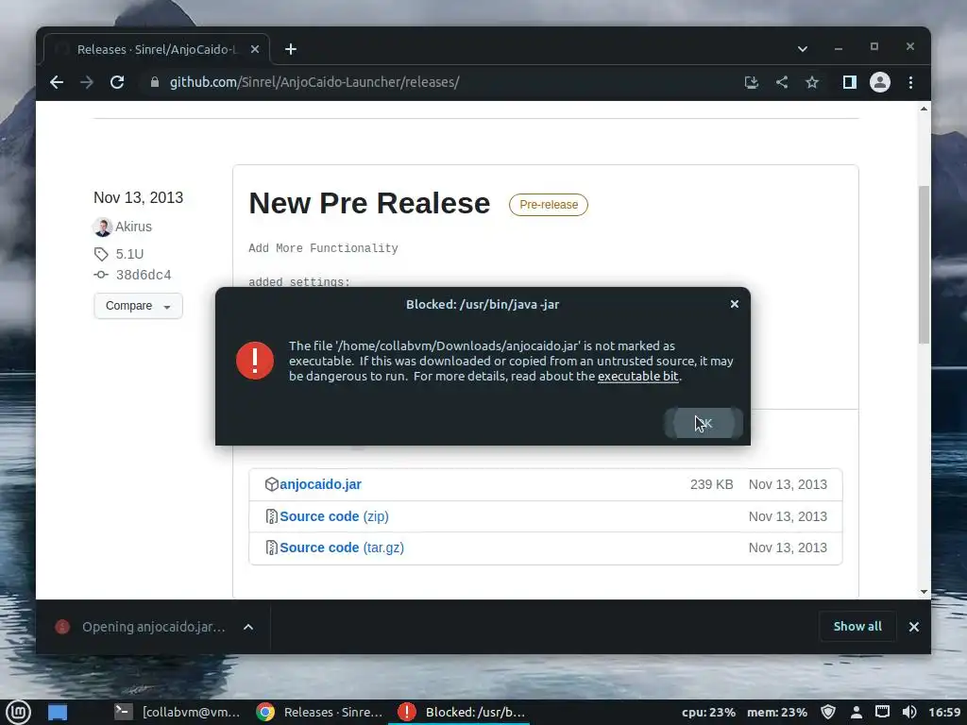The width and height of the screenshot is (967, 725).
Task: Click the Nov 13, 2013 release date
Action: point(138,198)
